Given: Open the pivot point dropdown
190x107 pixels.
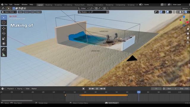Looking at the screenshot, I should 92,8.
